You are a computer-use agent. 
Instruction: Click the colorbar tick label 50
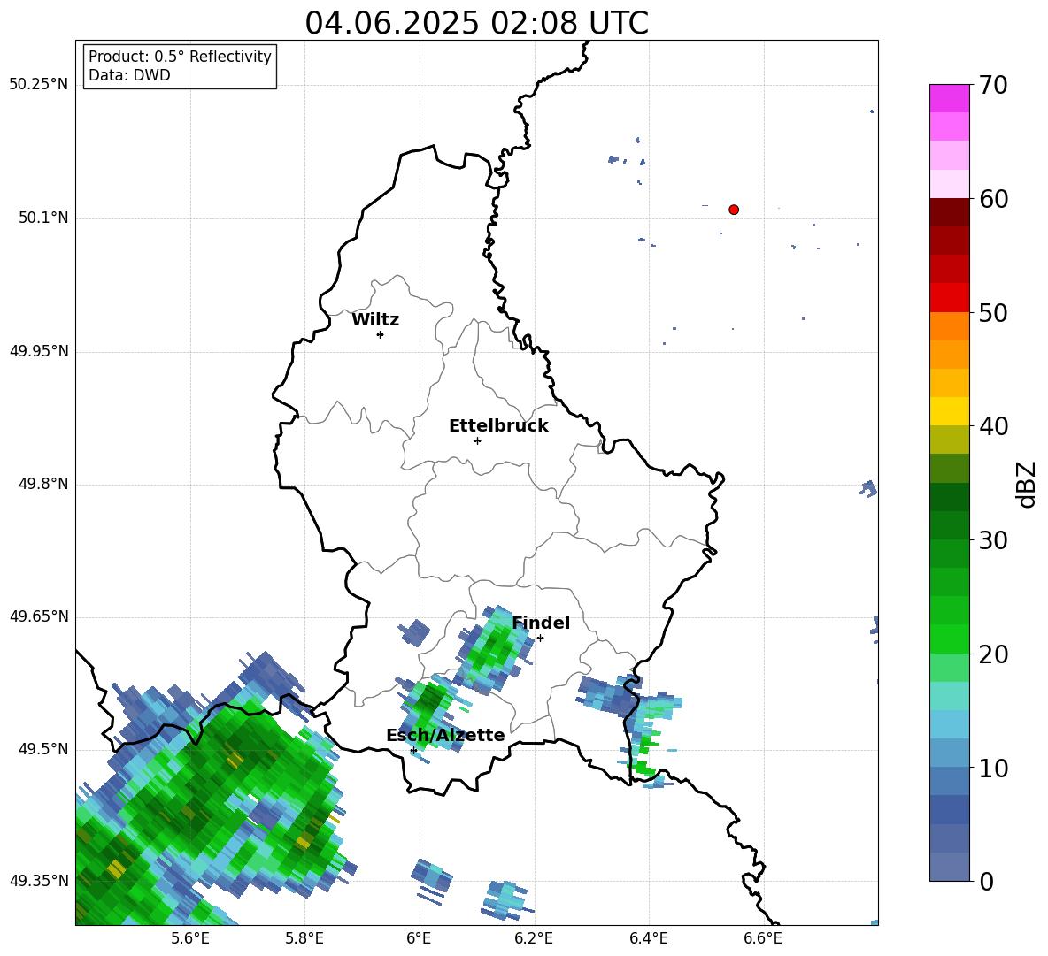pos(993,313)
